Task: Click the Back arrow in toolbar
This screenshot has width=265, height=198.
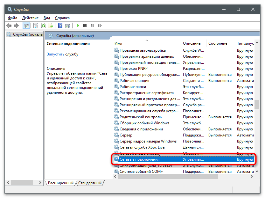Action: pos(9,26)
